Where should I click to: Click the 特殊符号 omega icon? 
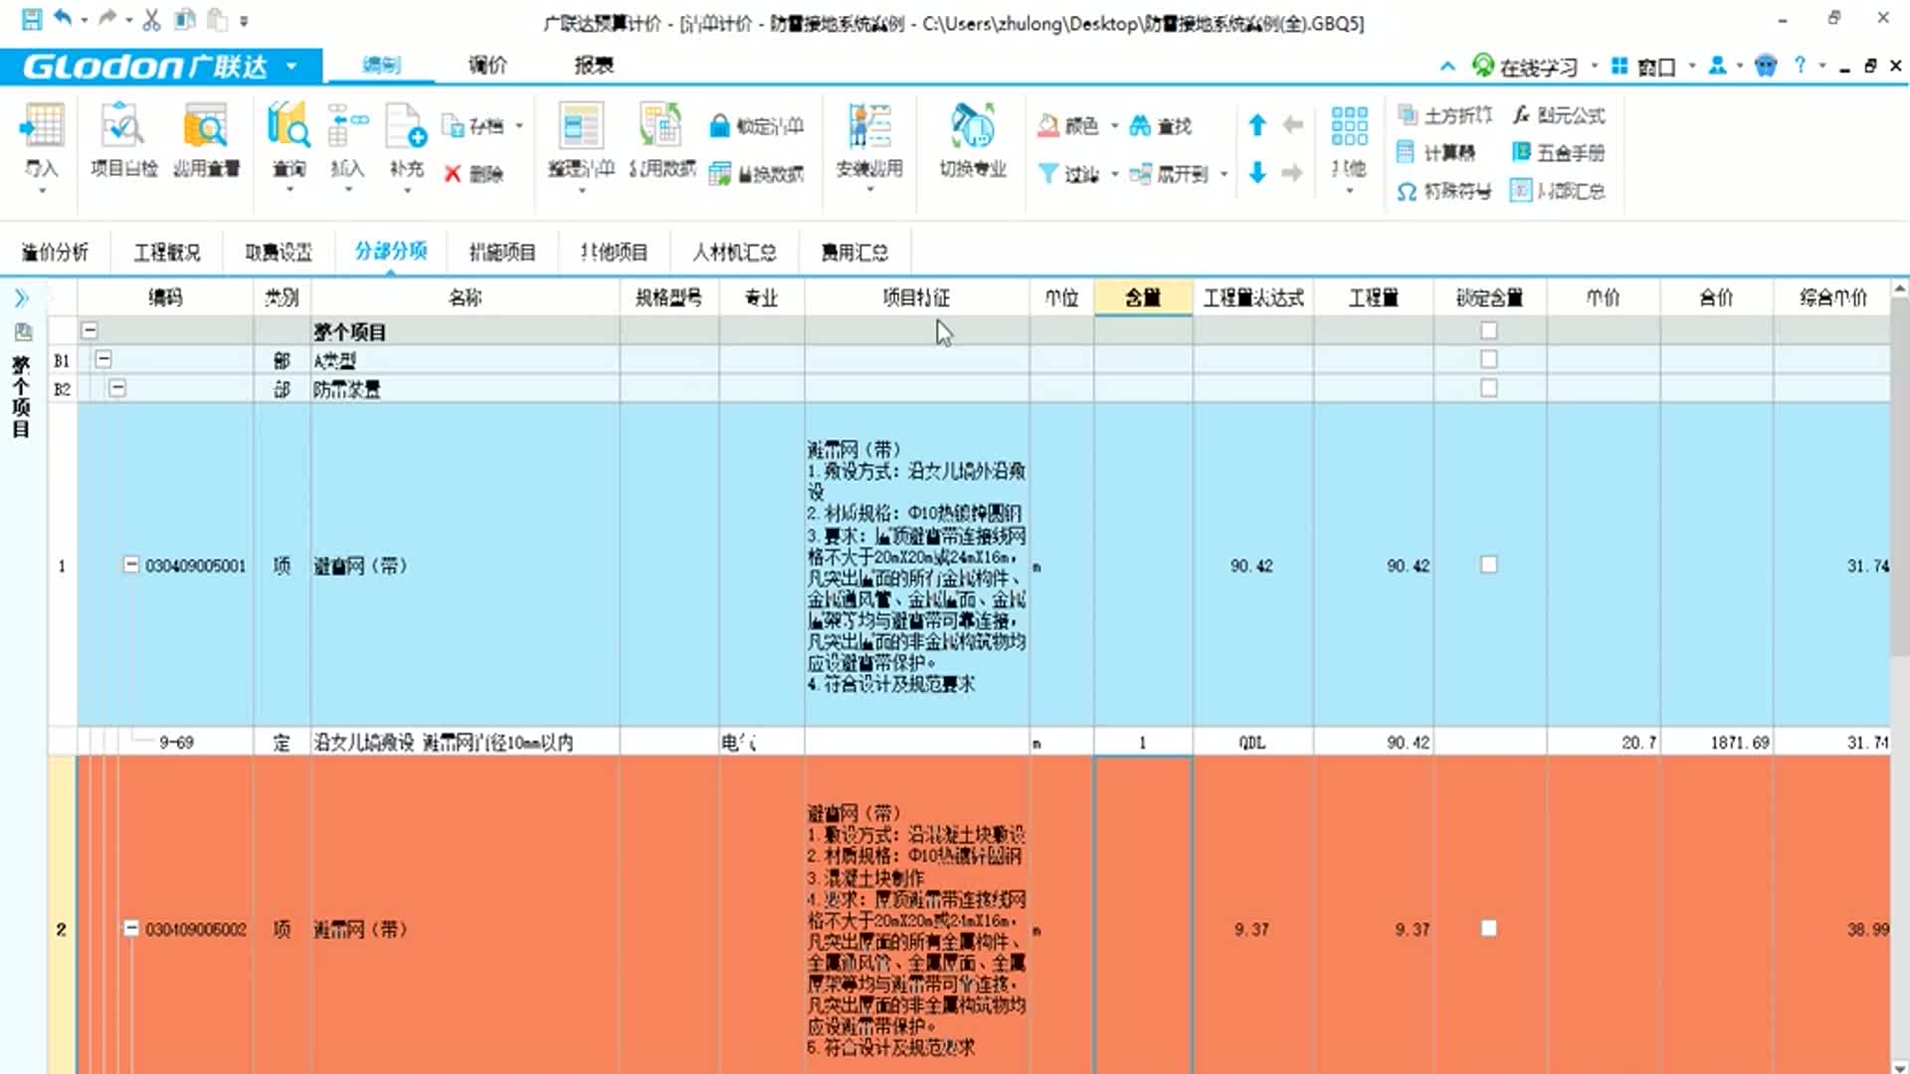pyautogui.click(x=1406, y=191)
